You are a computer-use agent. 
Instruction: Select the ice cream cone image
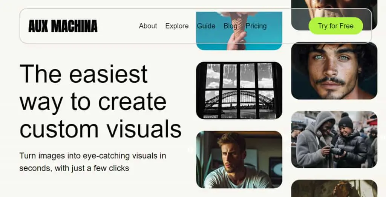[x=239, y=31]
